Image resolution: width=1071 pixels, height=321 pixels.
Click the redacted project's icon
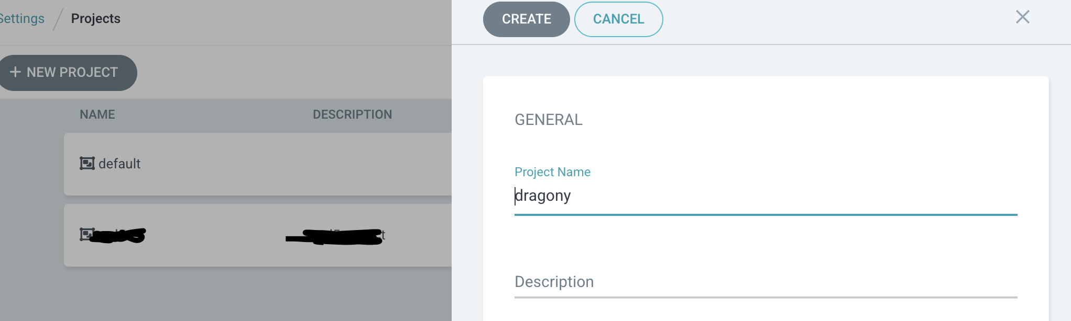click(x=86, y=234)
